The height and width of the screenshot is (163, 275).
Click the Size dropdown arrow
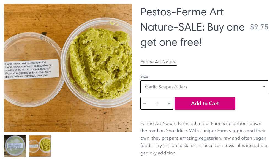(x=264, y=87)
